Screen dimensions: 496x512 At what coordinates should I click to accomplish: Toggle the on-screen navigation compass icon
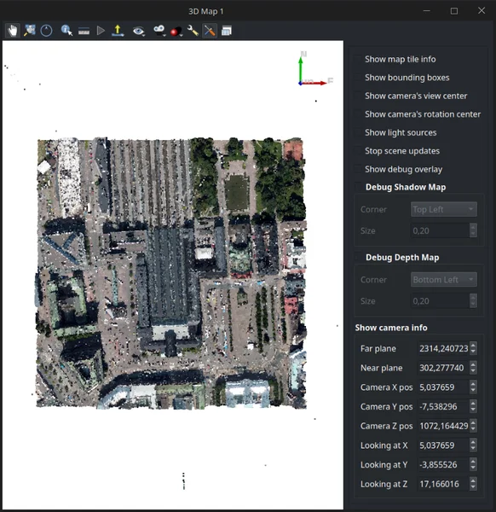pos(46,31)
